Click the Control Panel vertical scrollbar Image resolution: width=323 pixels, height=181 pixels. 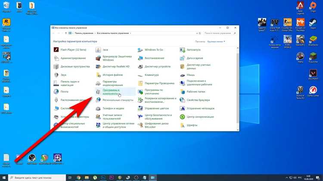[238, 89]
